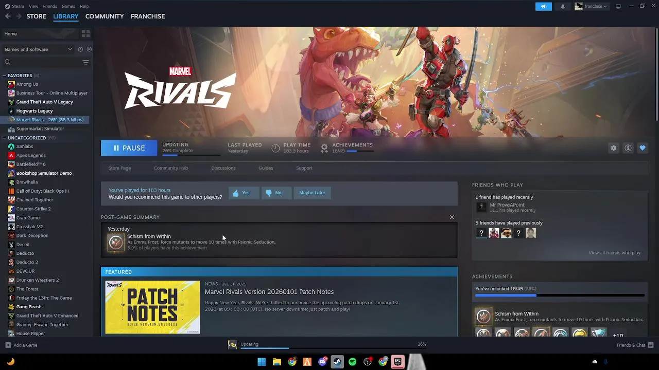Dismiss the post-game summary
The width and height of the screenshot is (659, 370).
point(452,217)
